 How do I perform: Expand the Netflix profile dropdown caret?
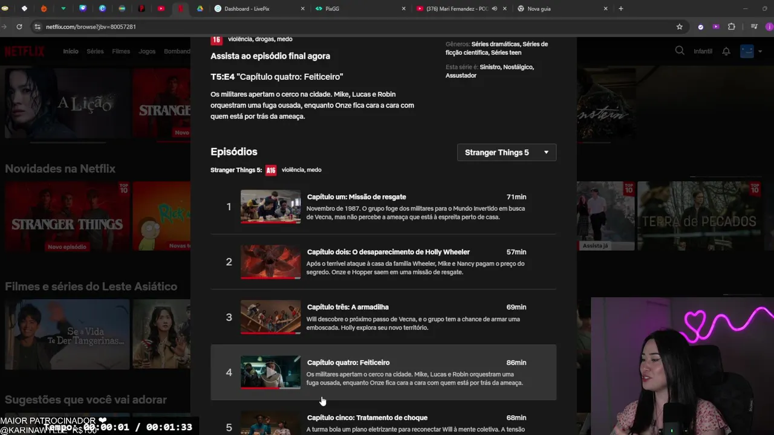(760, 51)
